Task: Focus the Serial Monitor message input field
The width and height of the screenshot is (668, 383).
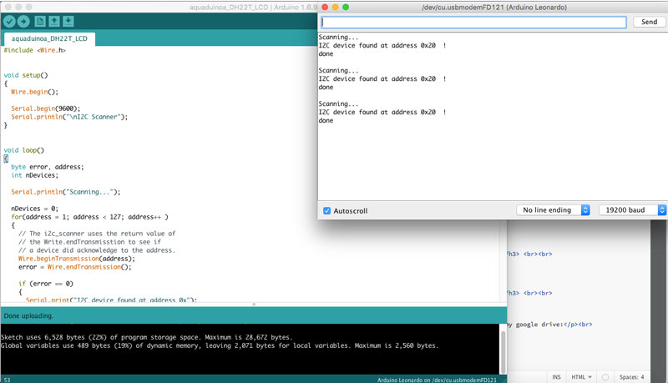Action: click(x=473, y=23)
